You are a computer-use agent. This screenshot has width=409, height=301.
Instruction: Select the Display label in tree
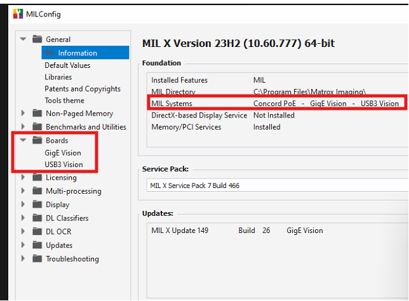58,204
